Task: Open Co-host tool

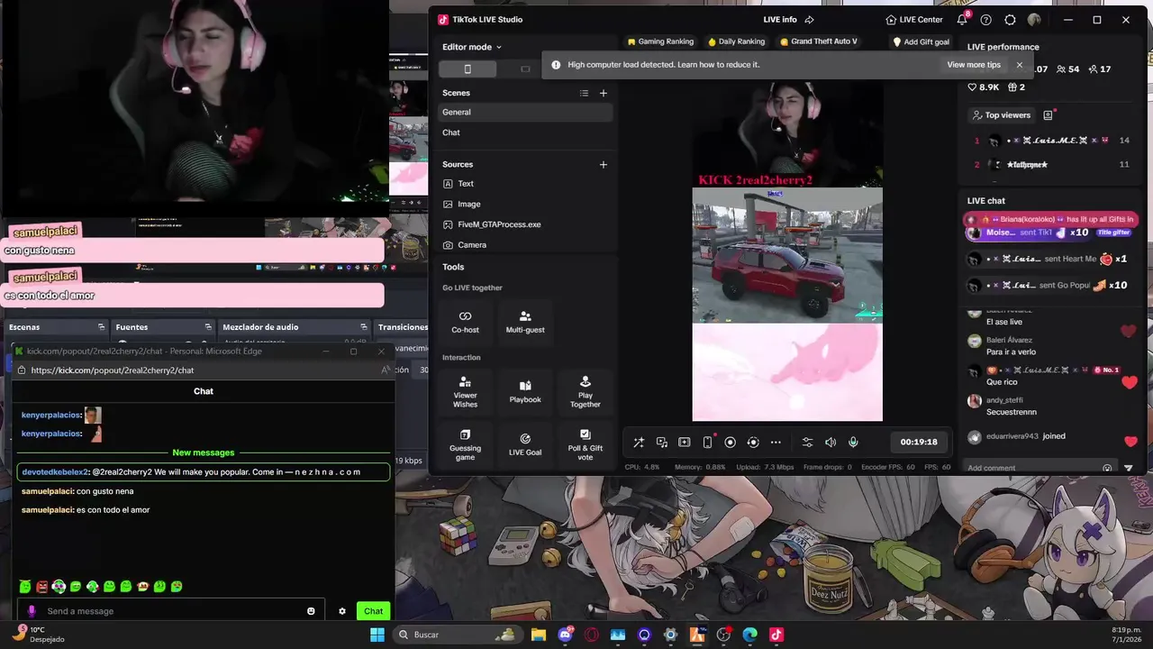Action: (x=465, y=322)
